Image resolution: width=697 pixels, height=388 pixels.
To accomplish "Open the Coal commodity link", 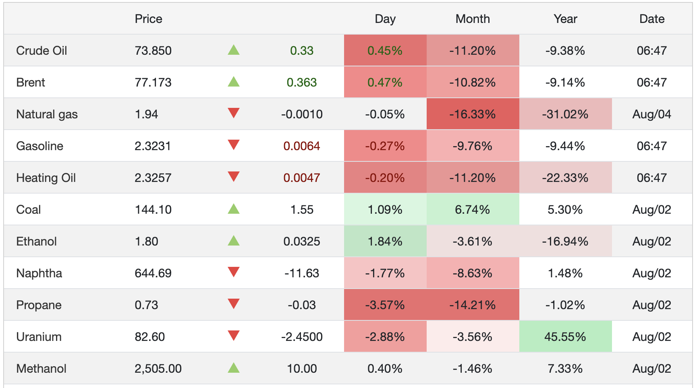I will tap(28, 210).
